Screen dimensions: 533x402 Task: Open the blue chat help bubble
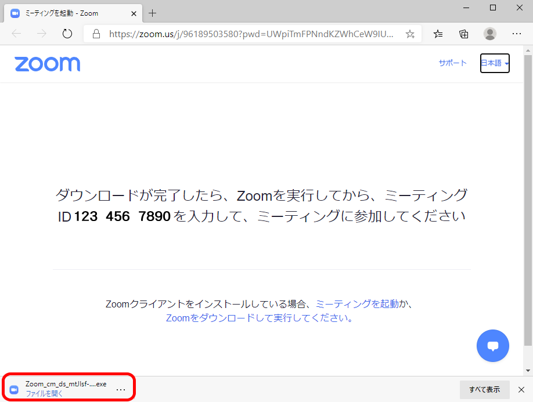[492, 346]
